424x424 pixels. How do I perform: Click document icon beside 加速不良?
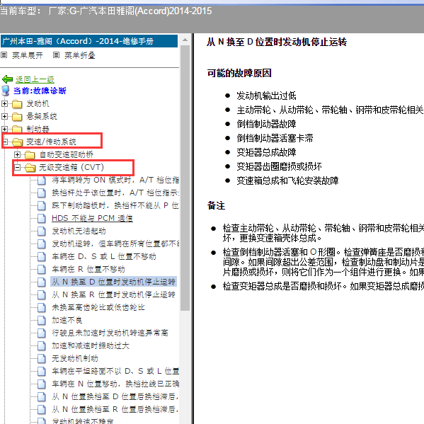click(x=41, y=320)
